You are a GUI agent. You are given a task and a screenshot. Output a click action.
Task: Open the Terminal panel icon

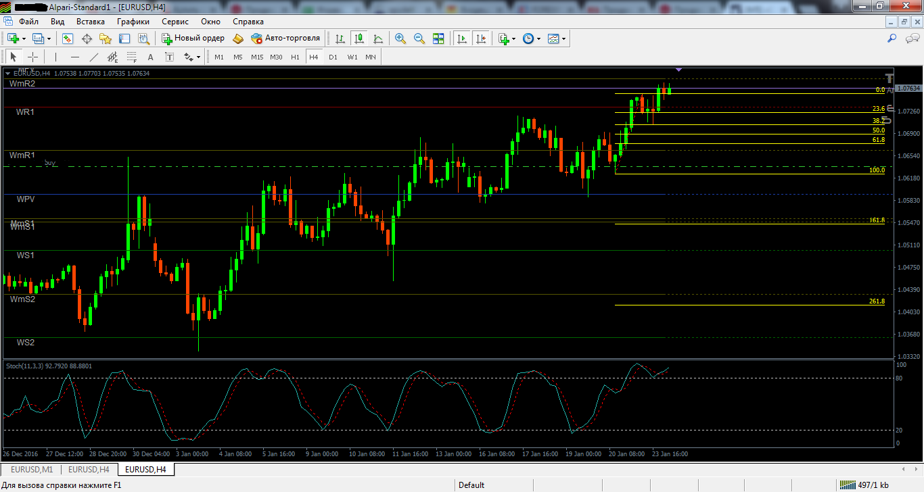pos(124,39)
